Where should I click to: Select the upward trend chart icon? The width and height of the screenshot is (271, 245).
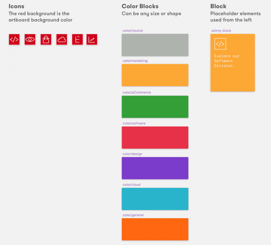tap(92, 39)
